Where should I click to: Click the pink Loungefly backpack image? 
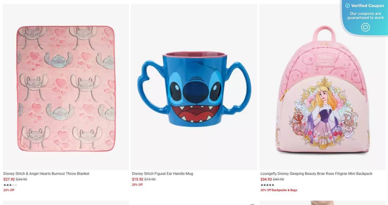pyautogui.click(x=322, y=95)
